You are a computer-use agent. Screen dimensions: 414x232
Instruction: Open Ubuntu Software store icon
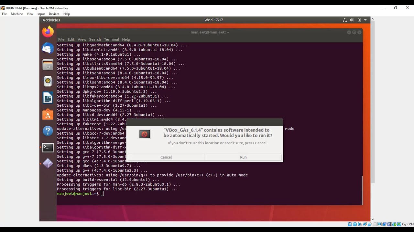pos(48,114)
